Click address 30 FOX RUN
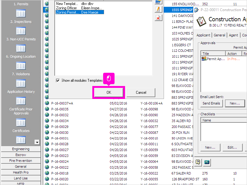Image resolution: width=247 pixels, height=185 pixels. click(x=181, y=133)
